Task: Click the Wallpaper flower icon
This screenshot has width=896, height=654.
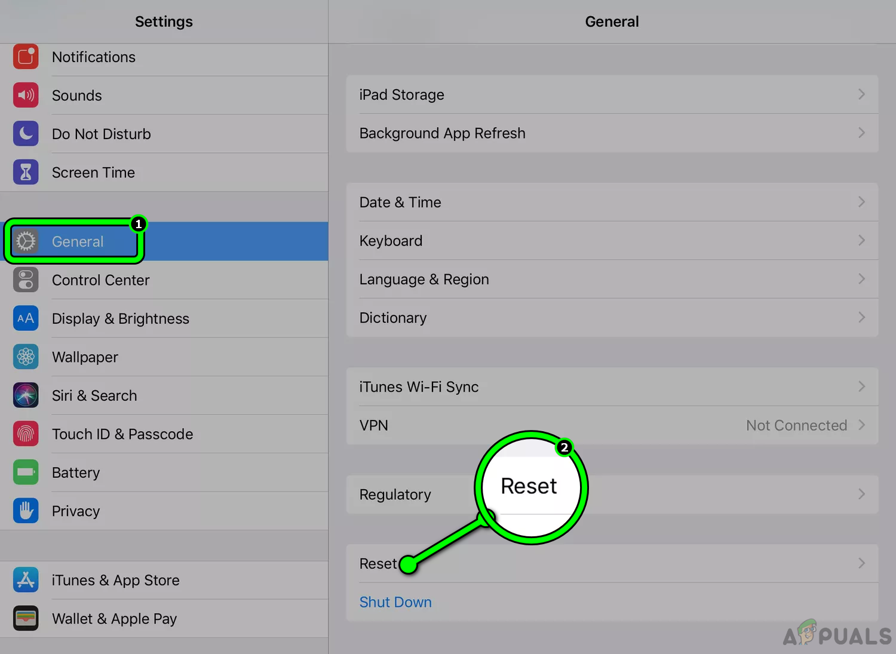Action: tap(26, 357)
